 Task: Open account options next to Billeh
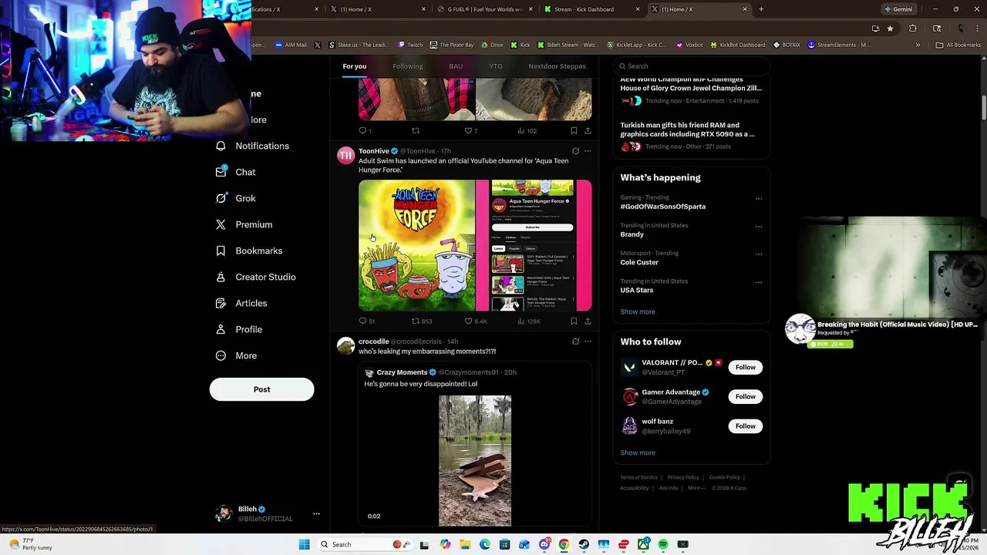coord(316,513)
